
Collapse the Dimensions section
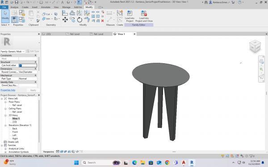(x=36, y=69)
